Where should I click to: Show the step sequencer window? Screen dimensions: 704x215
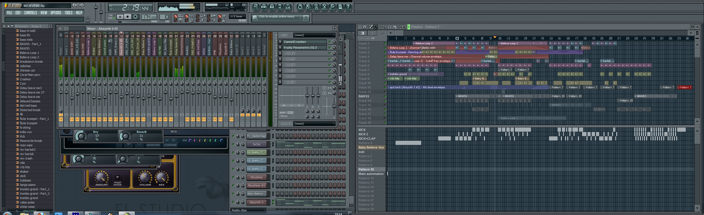click(264, 7)
